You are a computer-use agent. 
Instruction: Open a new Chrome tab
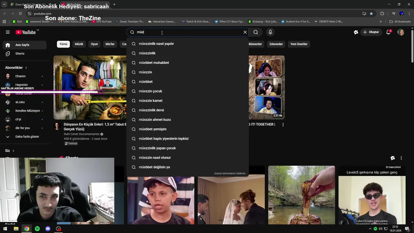[x=114, y=5]
